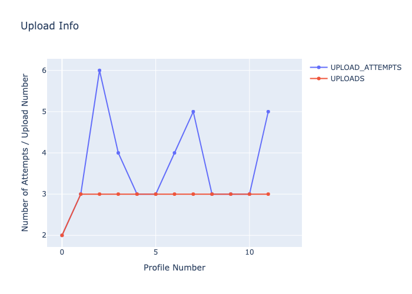Click the peak data point at value 6
Viewport: 412px width, 294px height.
pos(99,71)
